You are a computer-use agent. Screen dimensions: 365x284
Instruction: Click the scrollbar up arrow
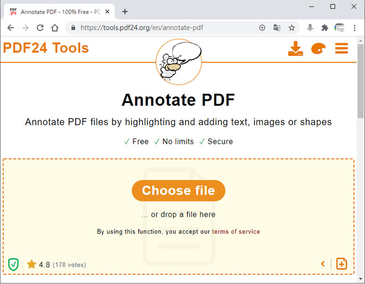360,41
